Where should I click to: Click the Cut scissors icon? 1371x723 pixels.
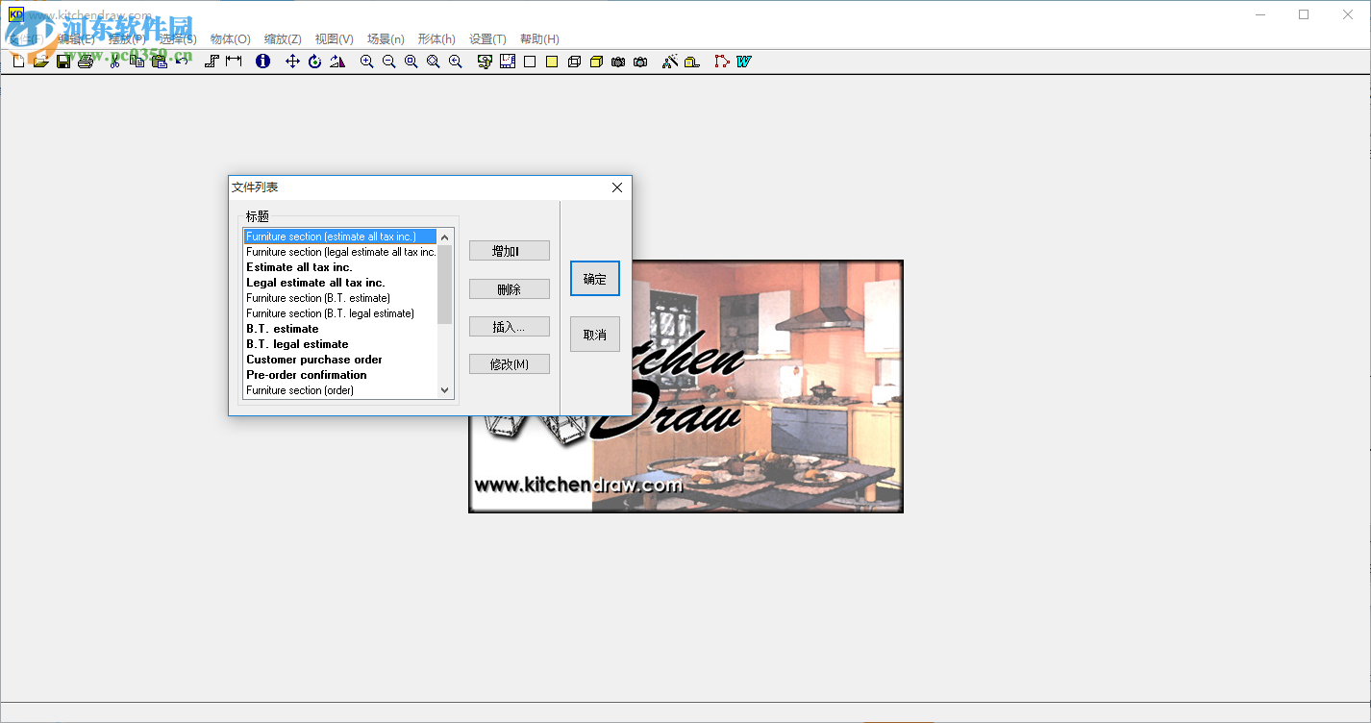(115, 62)
